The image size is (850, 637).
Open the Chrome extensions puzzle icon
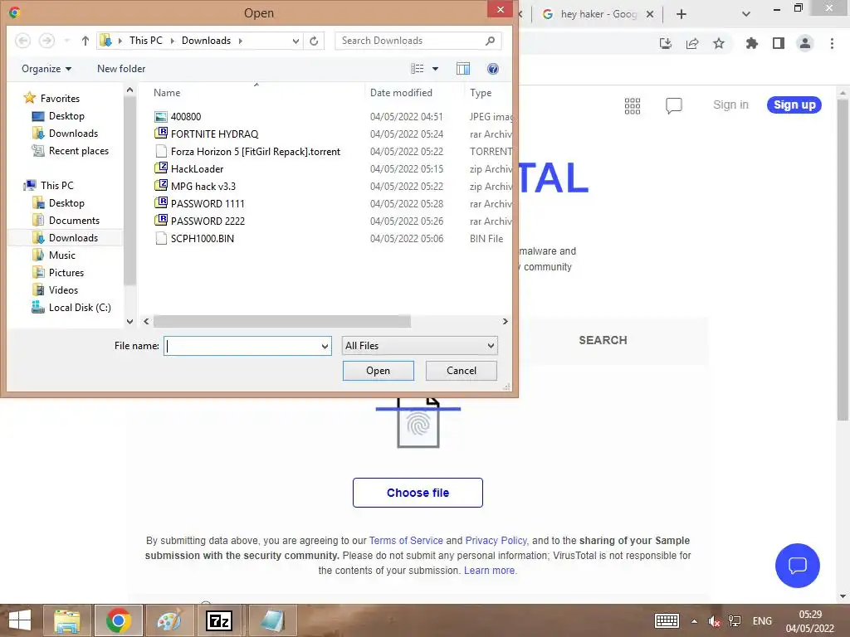[751, 43]
